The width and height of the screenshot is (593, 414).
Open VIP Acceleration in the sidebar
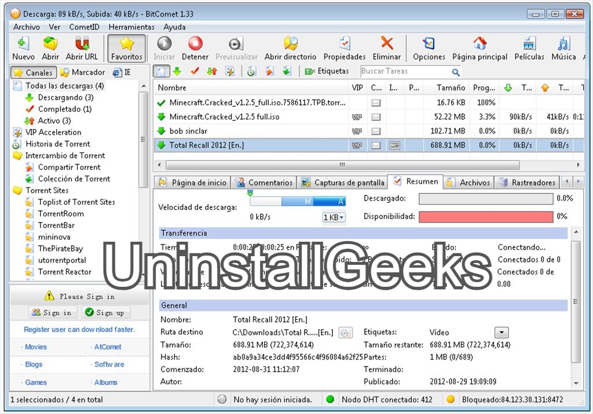point(53,132)
